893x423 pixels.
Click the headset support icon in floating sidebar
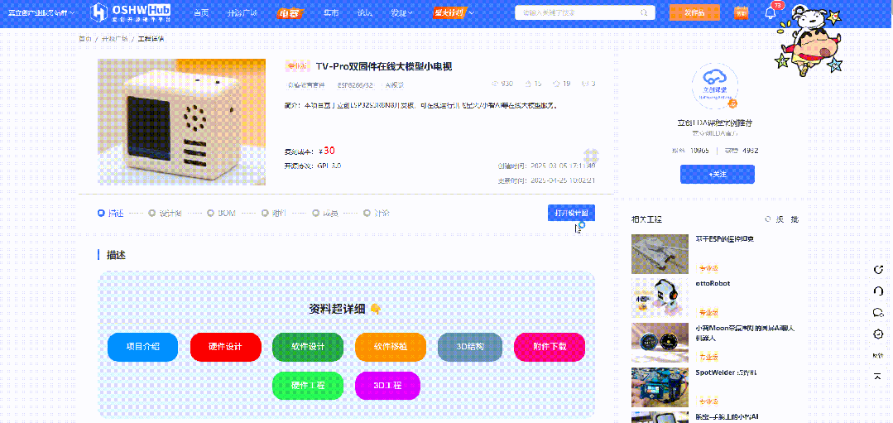[x=877, y=291]
